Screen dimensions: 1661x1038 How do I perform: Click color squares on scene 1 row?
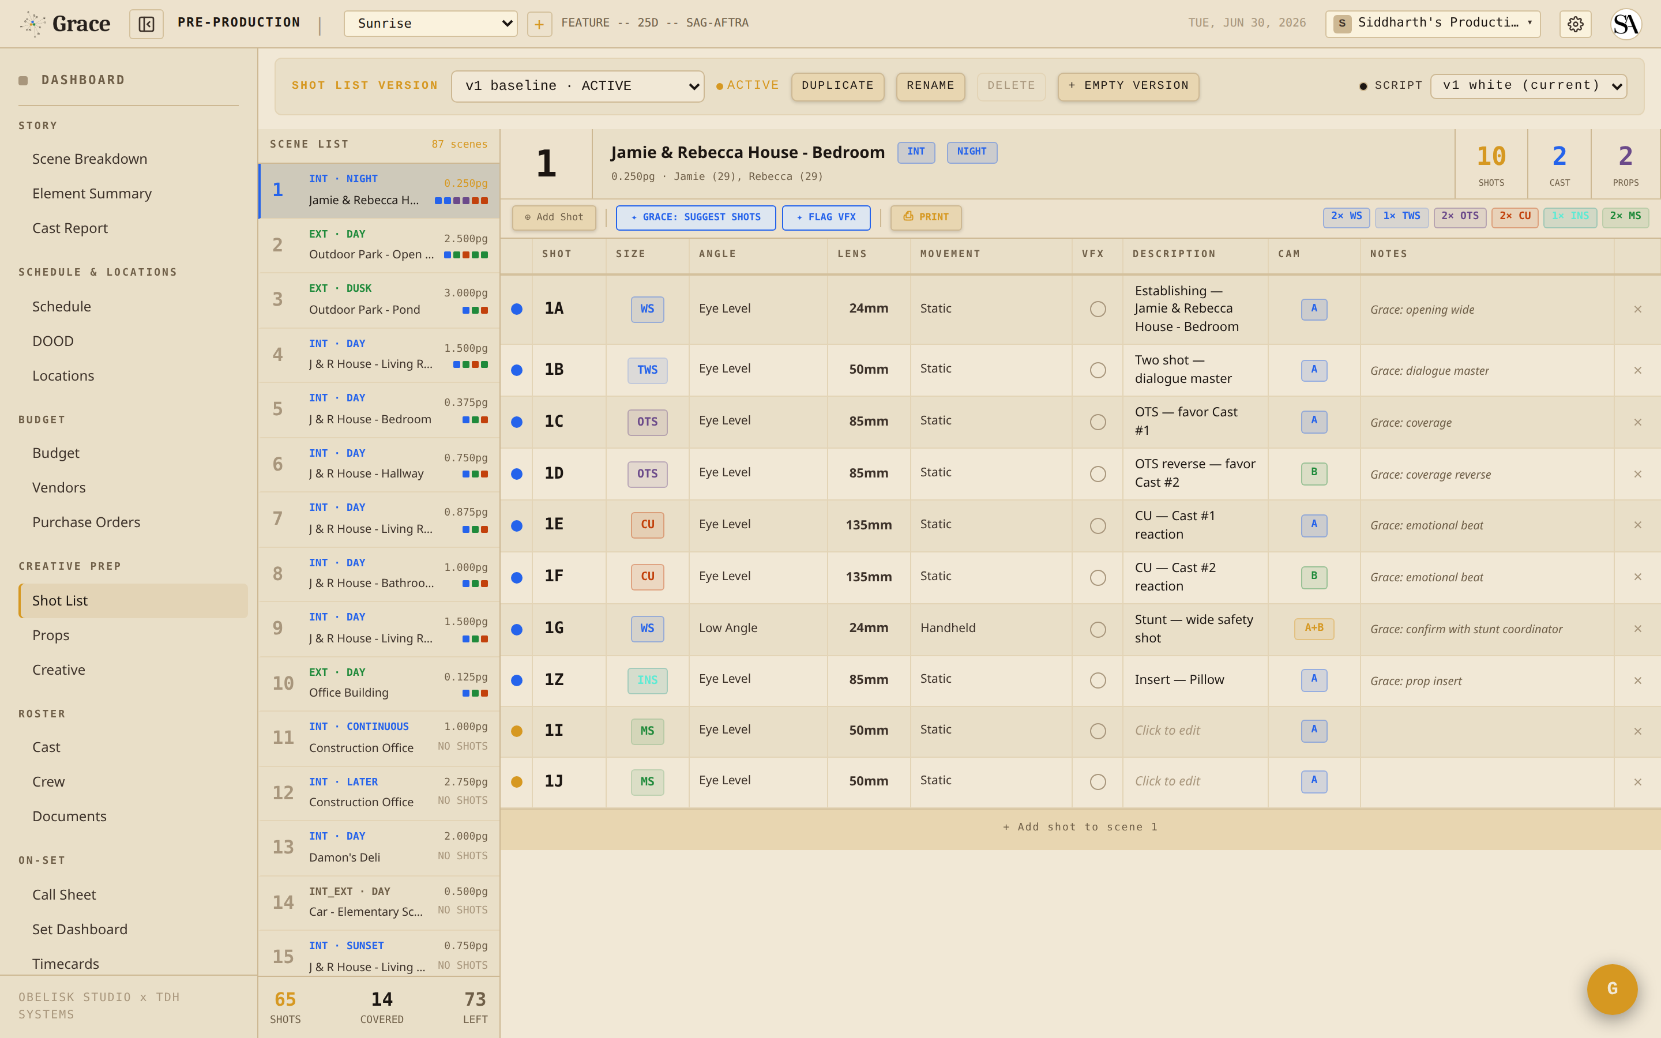(461, 201)
